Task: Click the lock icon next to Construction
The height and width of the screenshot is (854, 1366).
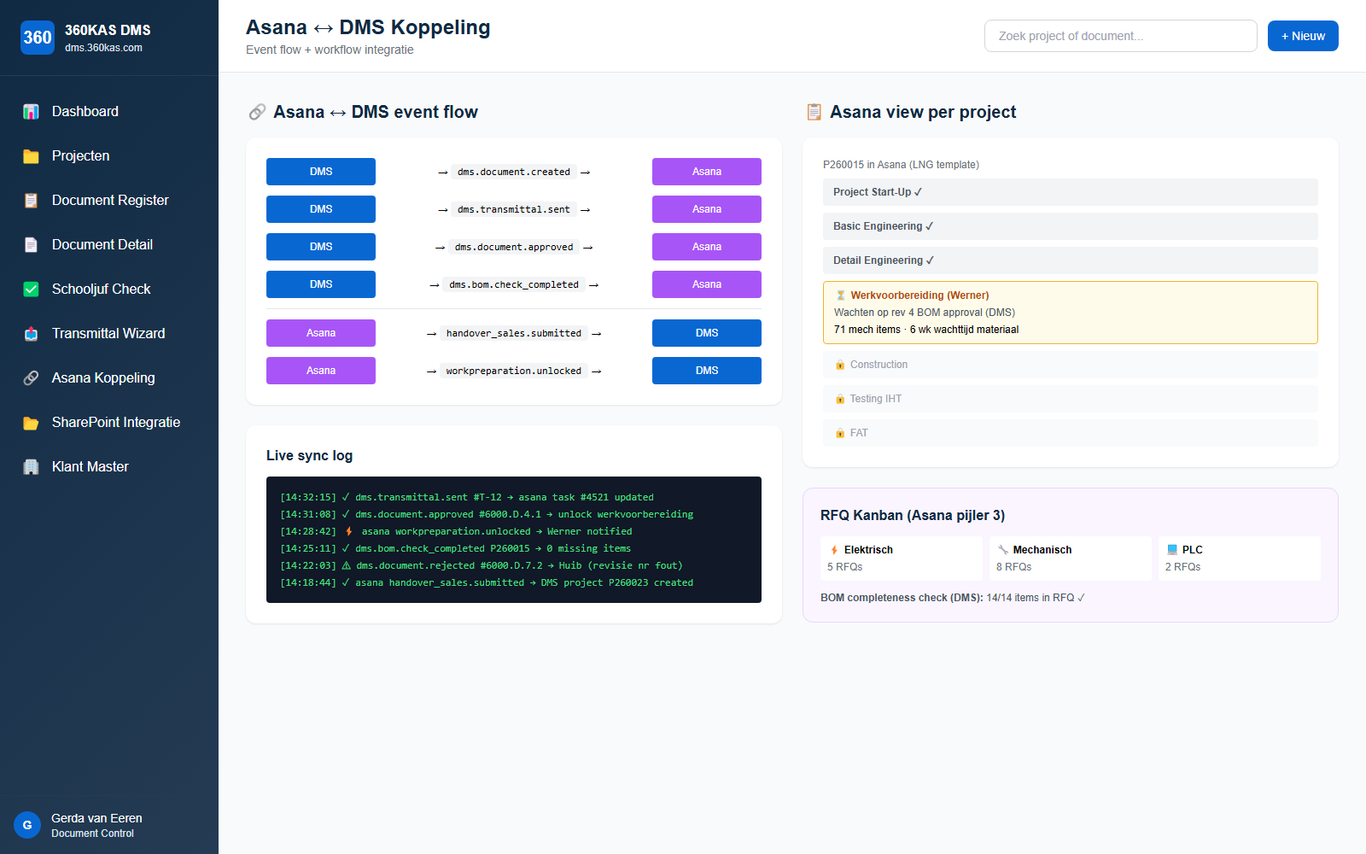Action: [840, 365]
